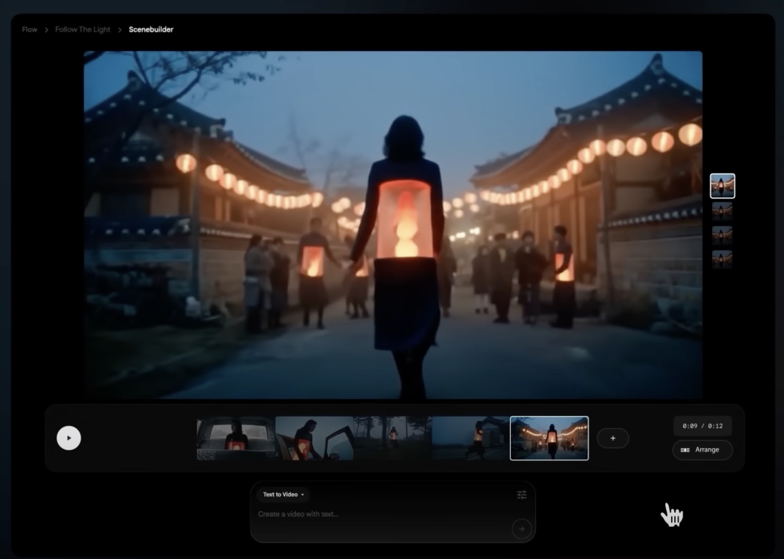
Task: Select the second timeline clip by the car door
Action: tap(314, 438)
